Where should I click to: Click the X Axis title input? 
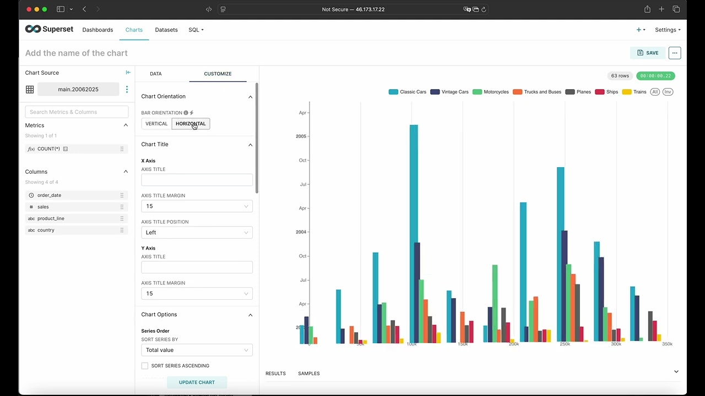[197, 180]
